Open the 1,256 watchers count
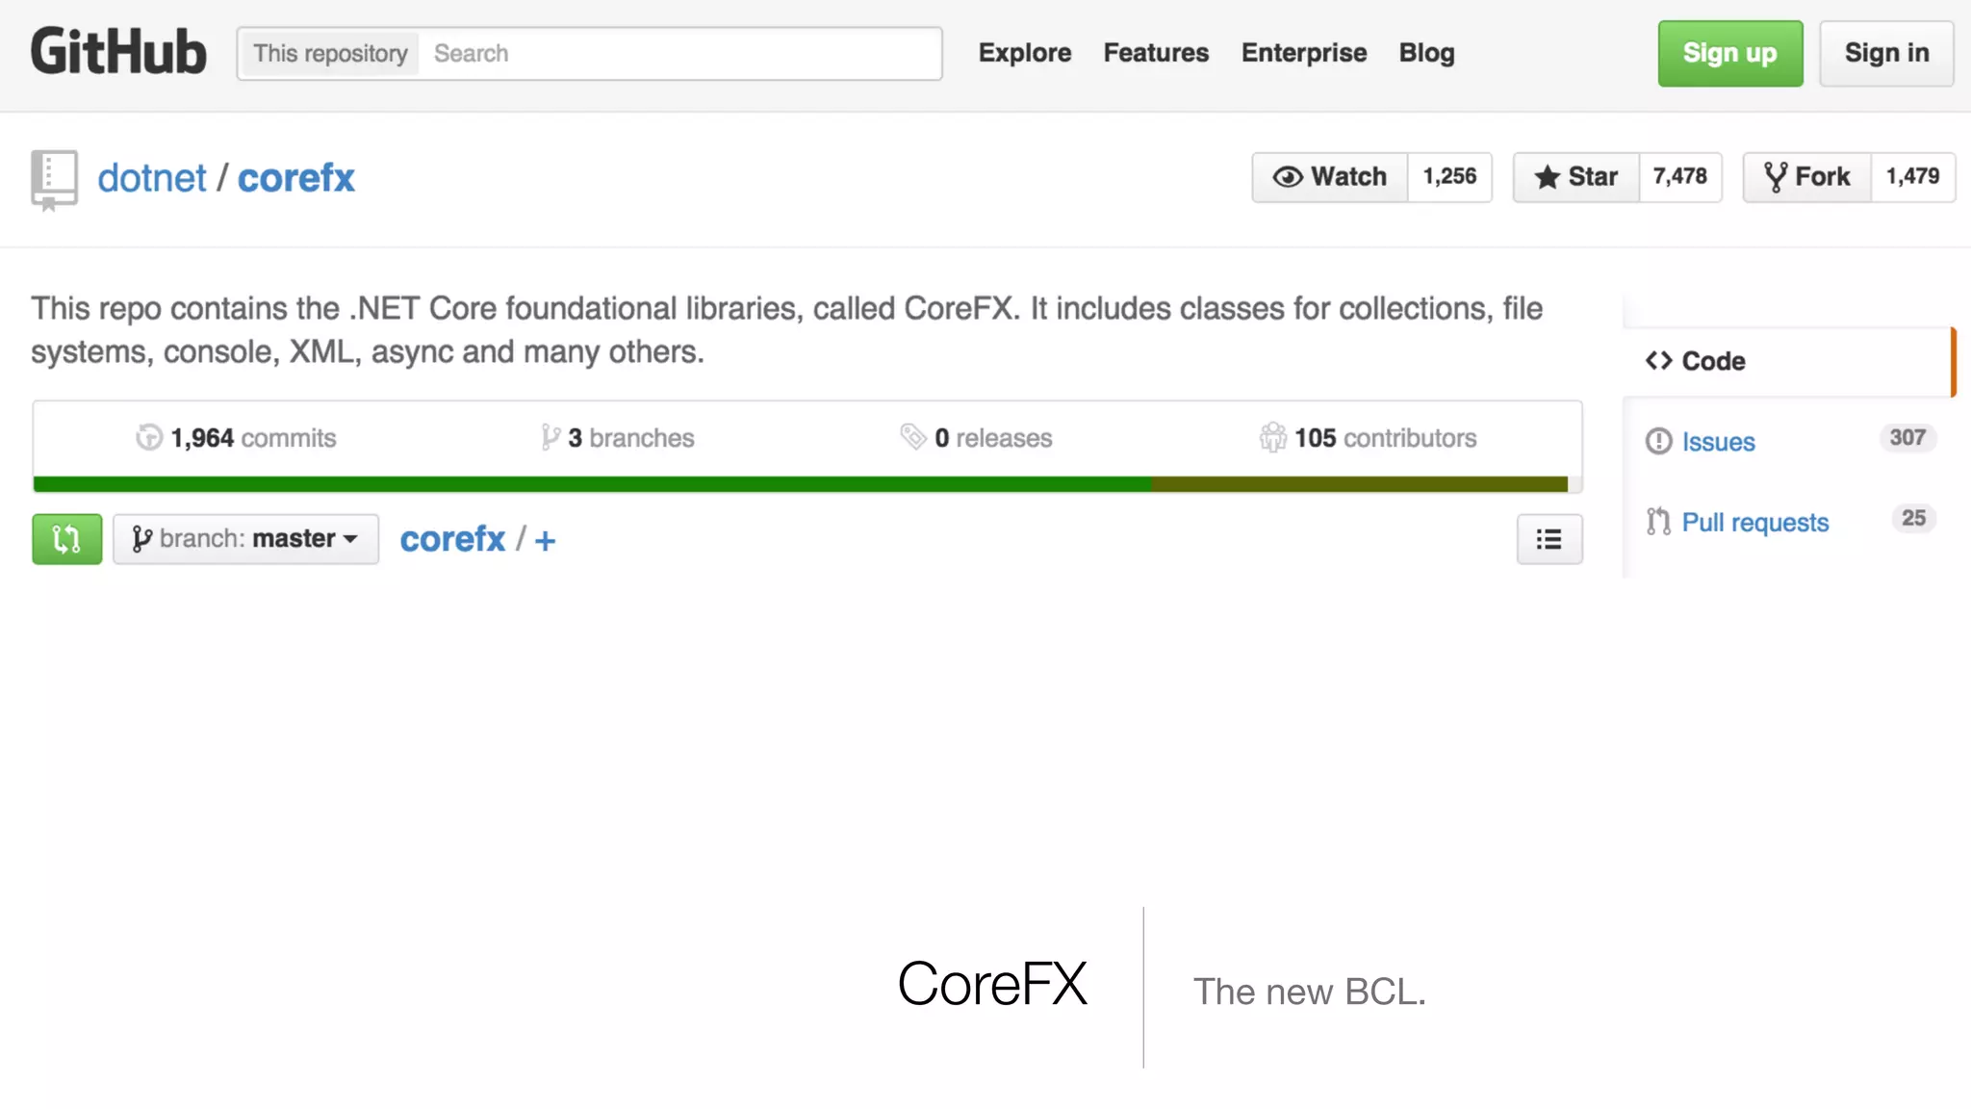1971x1109 pixels. coord(1449,177)
